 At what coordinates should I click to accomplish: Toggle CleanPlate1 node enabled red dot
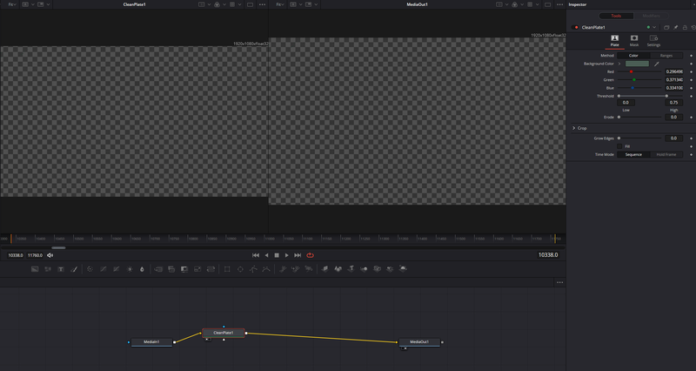coord(576,27)
